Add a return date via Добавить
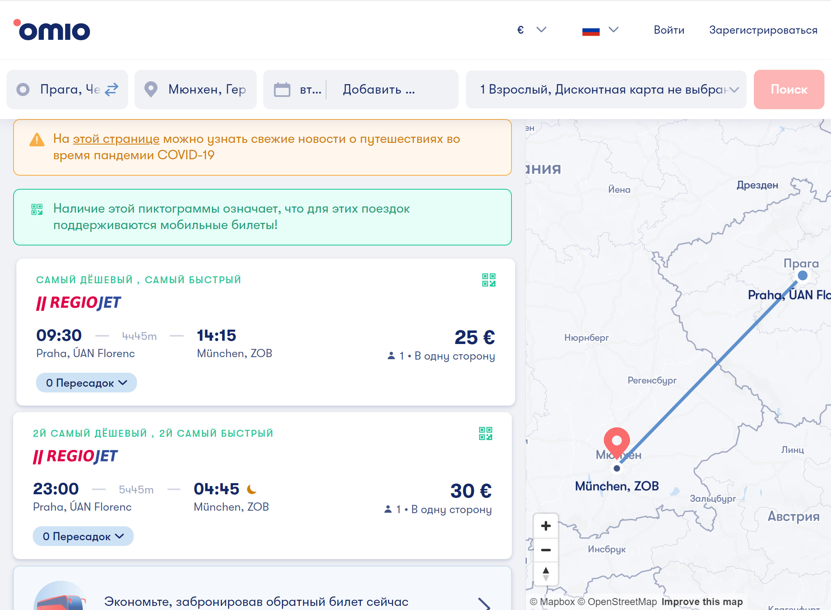Screen dimensions: 831x610 pos(379,89)
